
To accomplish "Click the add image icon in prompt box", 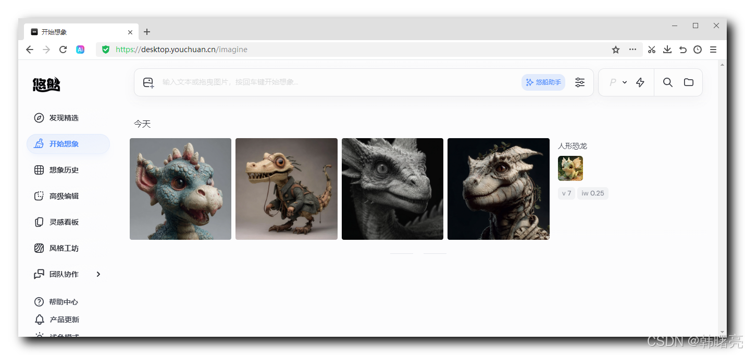I will click(x=148, y=82).
